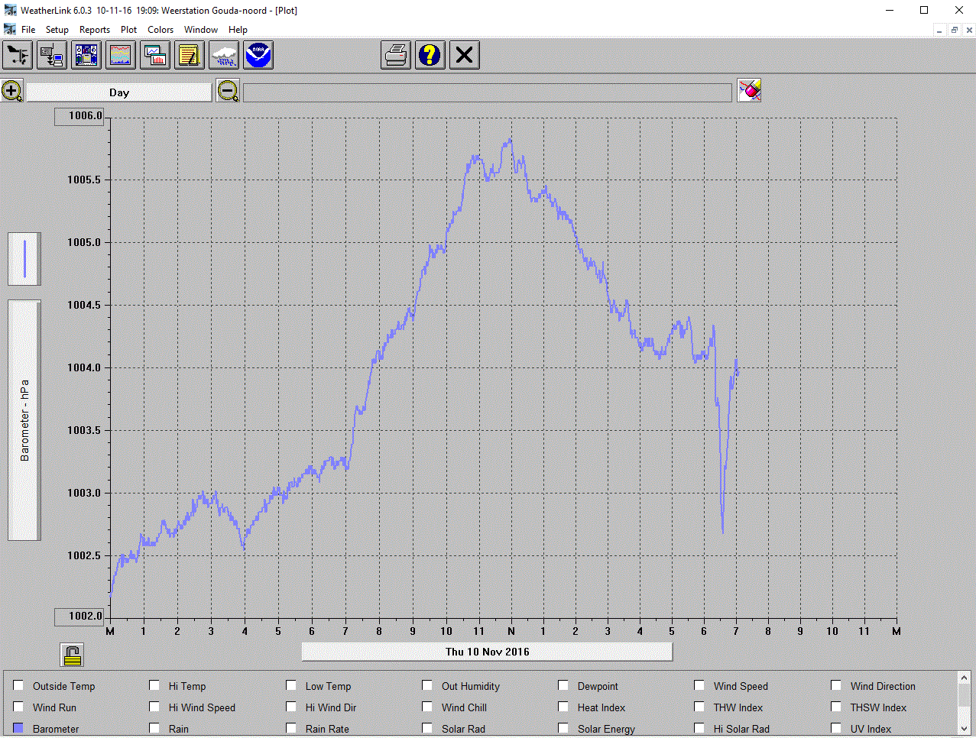The image size is (976, 738).
Task: Tick the Wind Speed checkbox
Action: tap(699, 685)
